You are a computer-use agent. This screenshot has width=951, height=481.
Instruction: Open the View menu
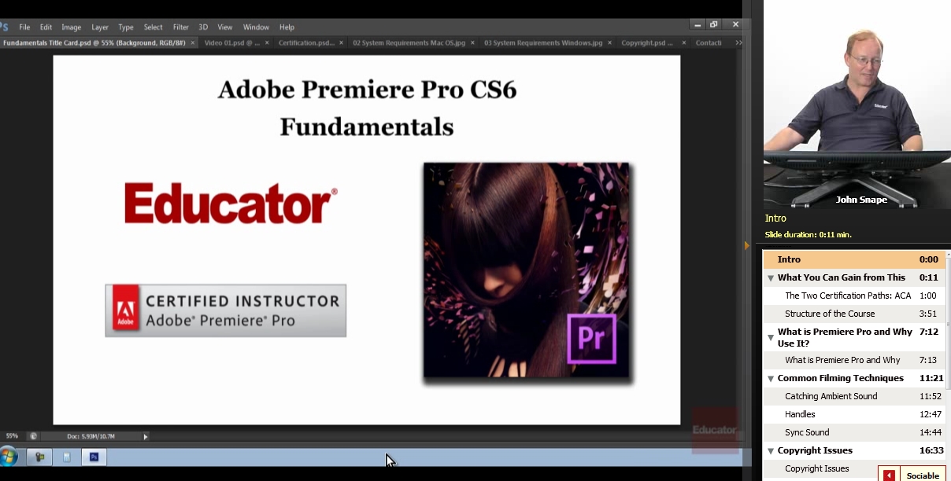225,27
